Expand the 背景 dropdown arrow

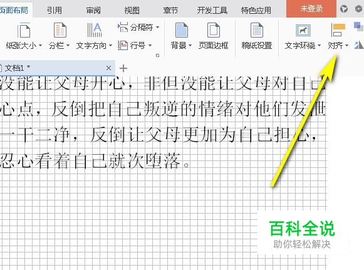click(190, 46)
